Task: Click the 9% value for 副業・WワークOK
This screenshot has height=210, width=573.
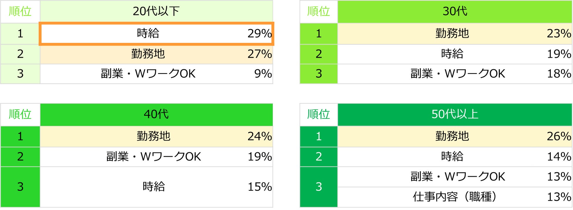Action: [x=263, y=74]
